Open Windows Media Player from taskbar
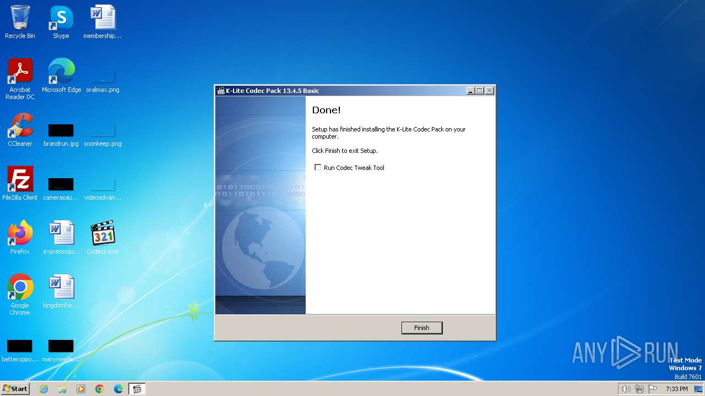This screenshot has height=396, width=705. pyautogui.click(x=81, y=389)
